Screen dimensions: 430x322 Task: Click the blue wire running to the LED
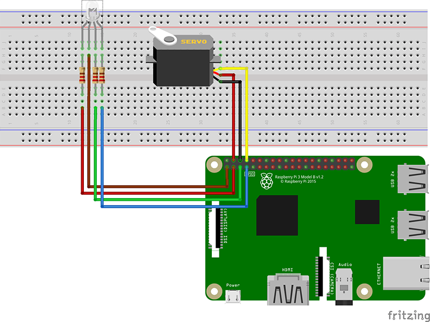coord(161,207)
